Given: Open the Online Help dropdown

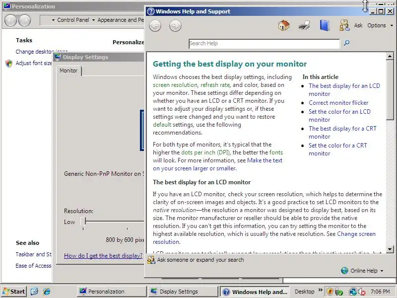Looking at the screenshot, I should (x=367, y=271).
